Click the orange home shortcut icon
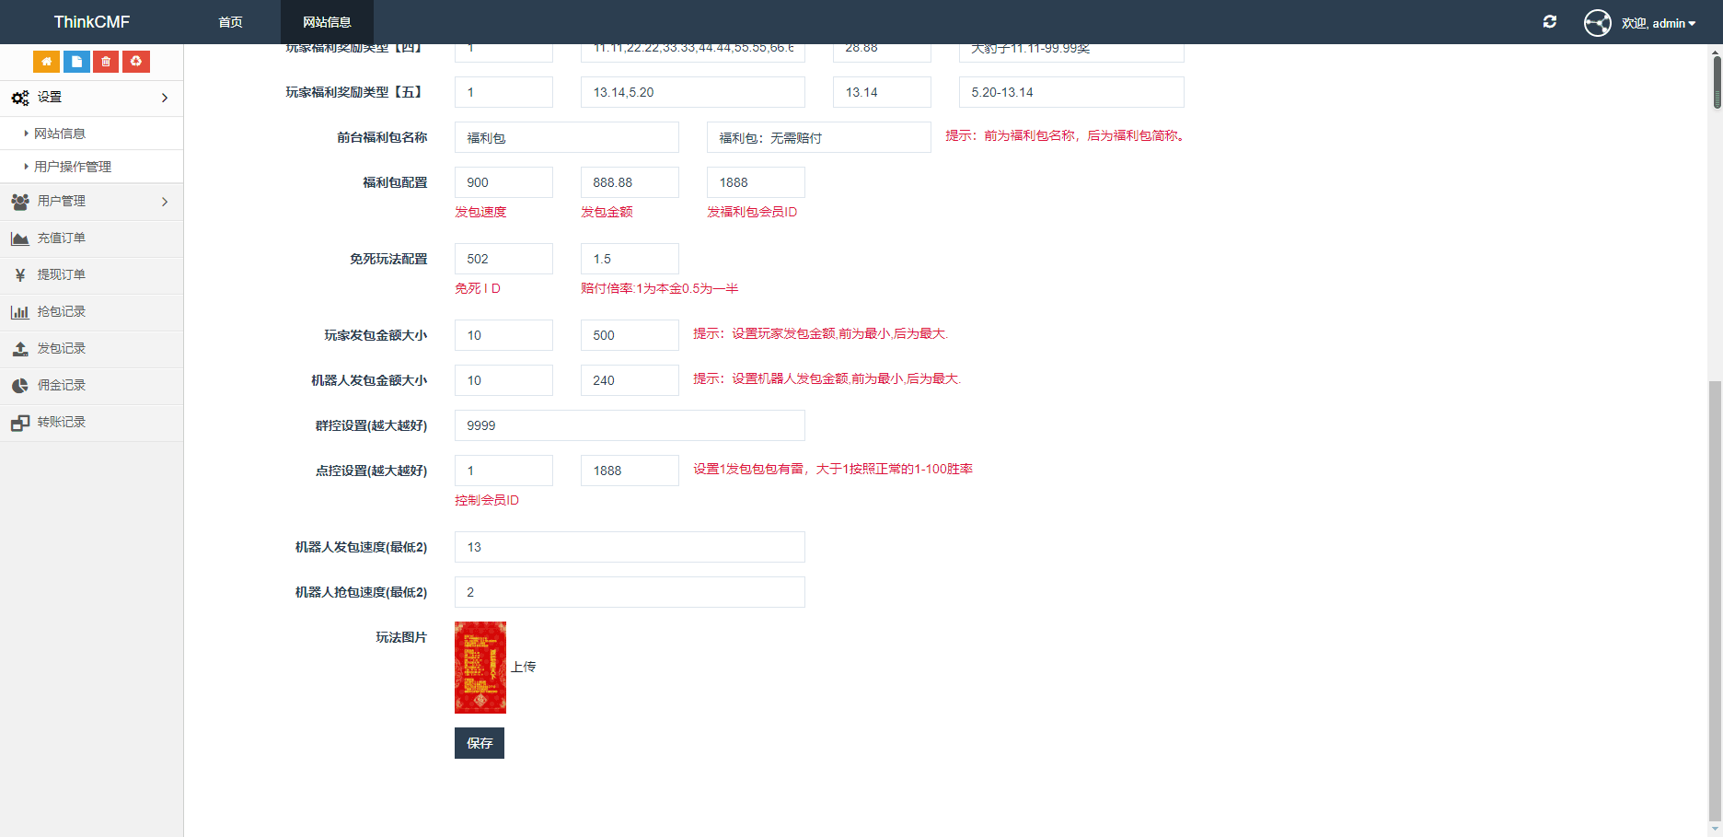 point(46,62)
